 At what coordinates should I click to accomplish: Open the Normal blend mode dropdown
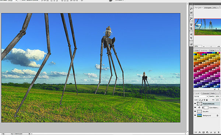coord(201,96)
